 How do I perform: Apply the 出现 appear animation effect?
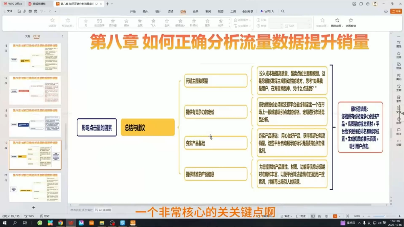[x=140, y=23]
